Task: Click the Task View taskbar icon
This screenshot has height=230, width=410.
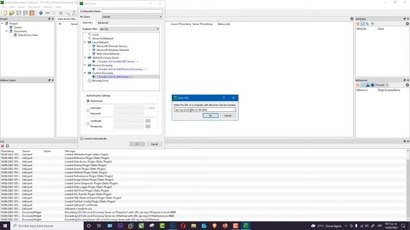Action: [x=99, y=226]
